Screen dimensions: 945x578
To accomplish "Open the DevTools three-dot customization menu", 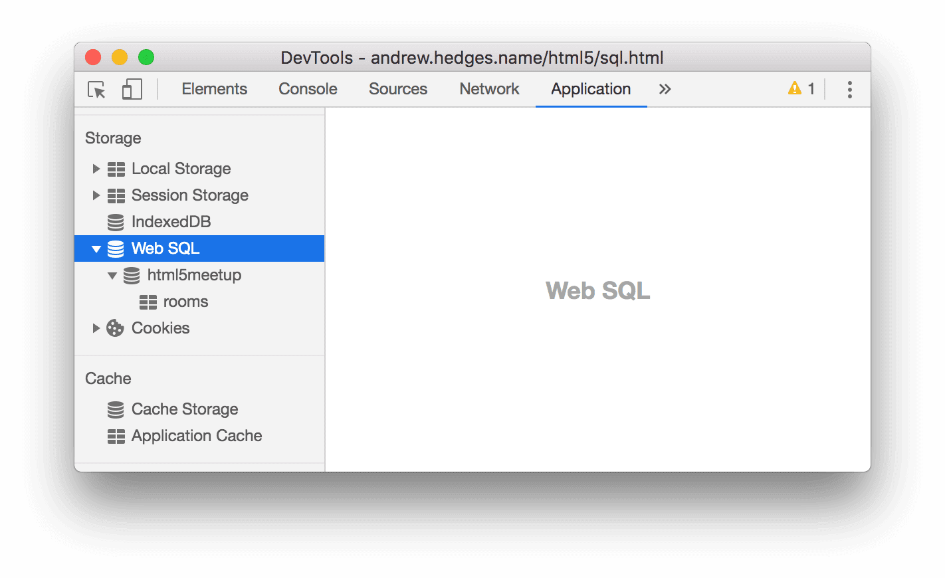I will click(849, 88).
